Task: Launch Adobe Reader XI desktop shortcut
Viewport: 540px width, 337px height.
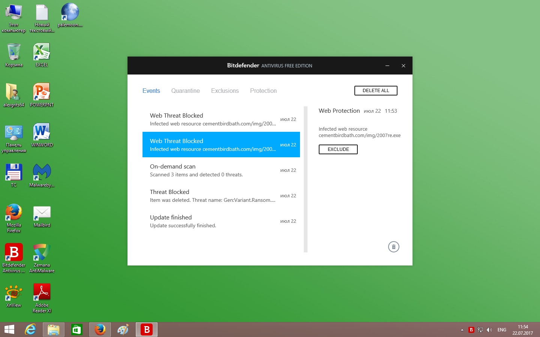Action: 42,298
